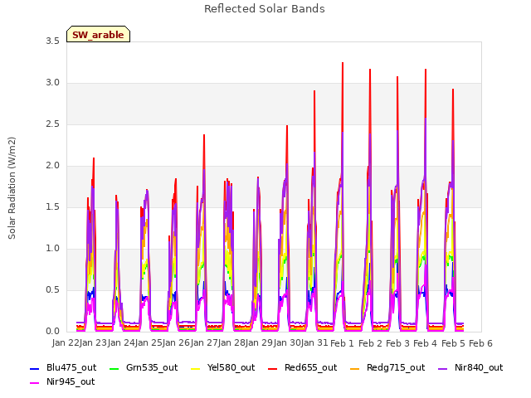Viewport: 531px width, 398px height.
Task: Click the Grn535_out legend label
Action: 152,367
